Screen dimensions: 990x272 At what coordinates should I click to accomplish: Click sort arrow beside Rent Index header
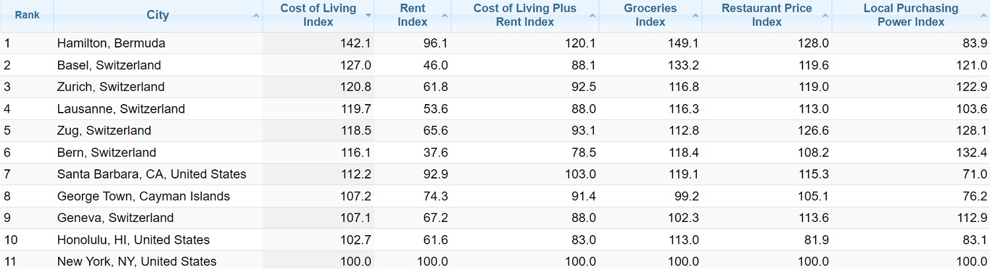tap(445, 15)
